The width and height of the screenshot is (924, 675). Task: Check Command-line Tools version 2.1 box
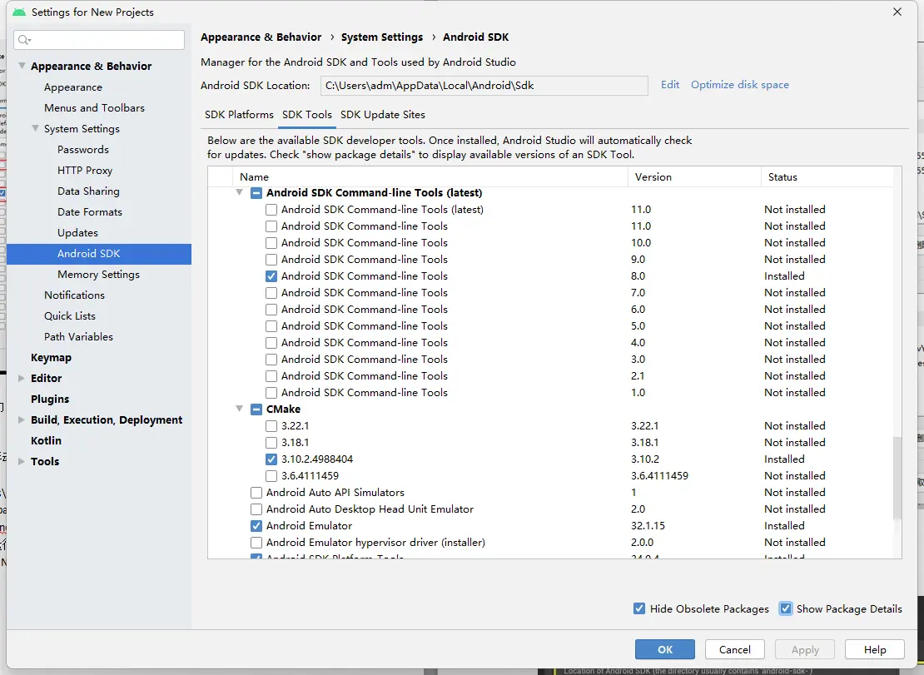coord(271,375)
